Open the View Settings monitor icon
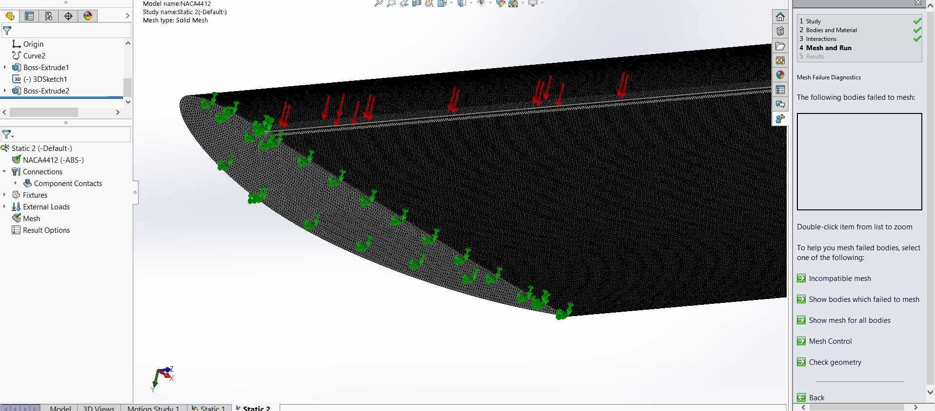935x411 pixels. (533, 3)
